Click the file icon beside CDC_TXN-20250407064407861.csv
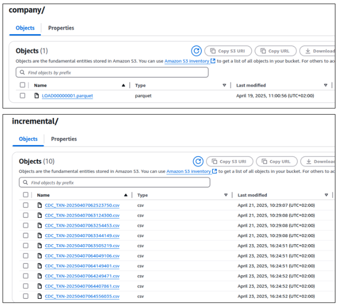339x306 pixels. [40, 286]
